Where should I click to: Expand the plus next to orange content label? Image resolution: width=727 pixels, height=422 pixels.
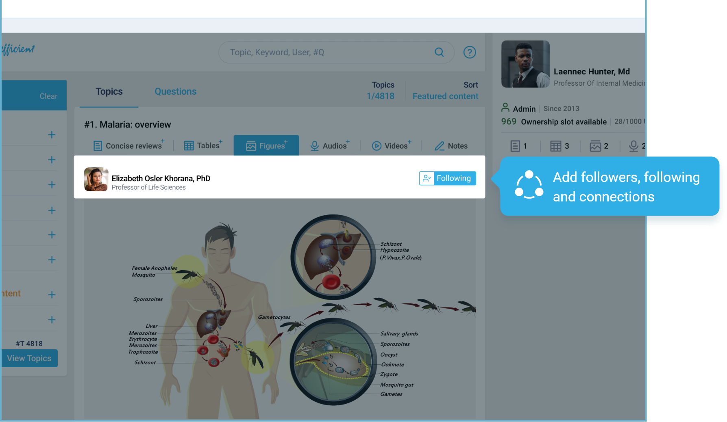(x=52, y=294)
